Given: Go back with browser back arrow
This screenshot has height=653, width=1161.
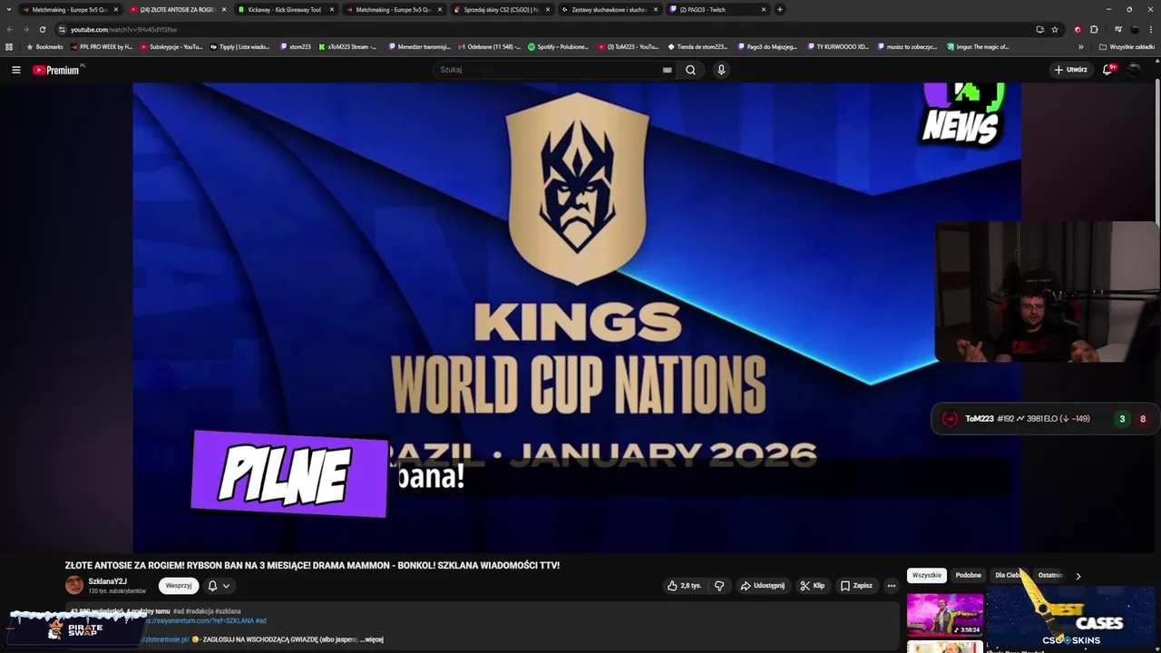Looking at the screenshot, I should 10,29.
